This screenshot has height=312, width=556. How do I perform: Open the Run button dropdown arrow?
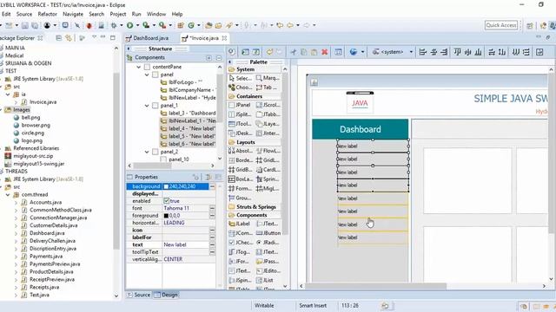point(137,25)
